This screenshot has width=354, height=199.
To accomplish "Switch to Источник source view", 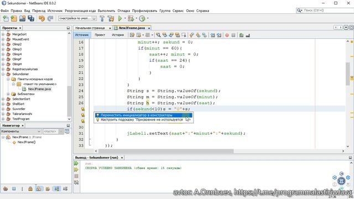I will 82,35.
